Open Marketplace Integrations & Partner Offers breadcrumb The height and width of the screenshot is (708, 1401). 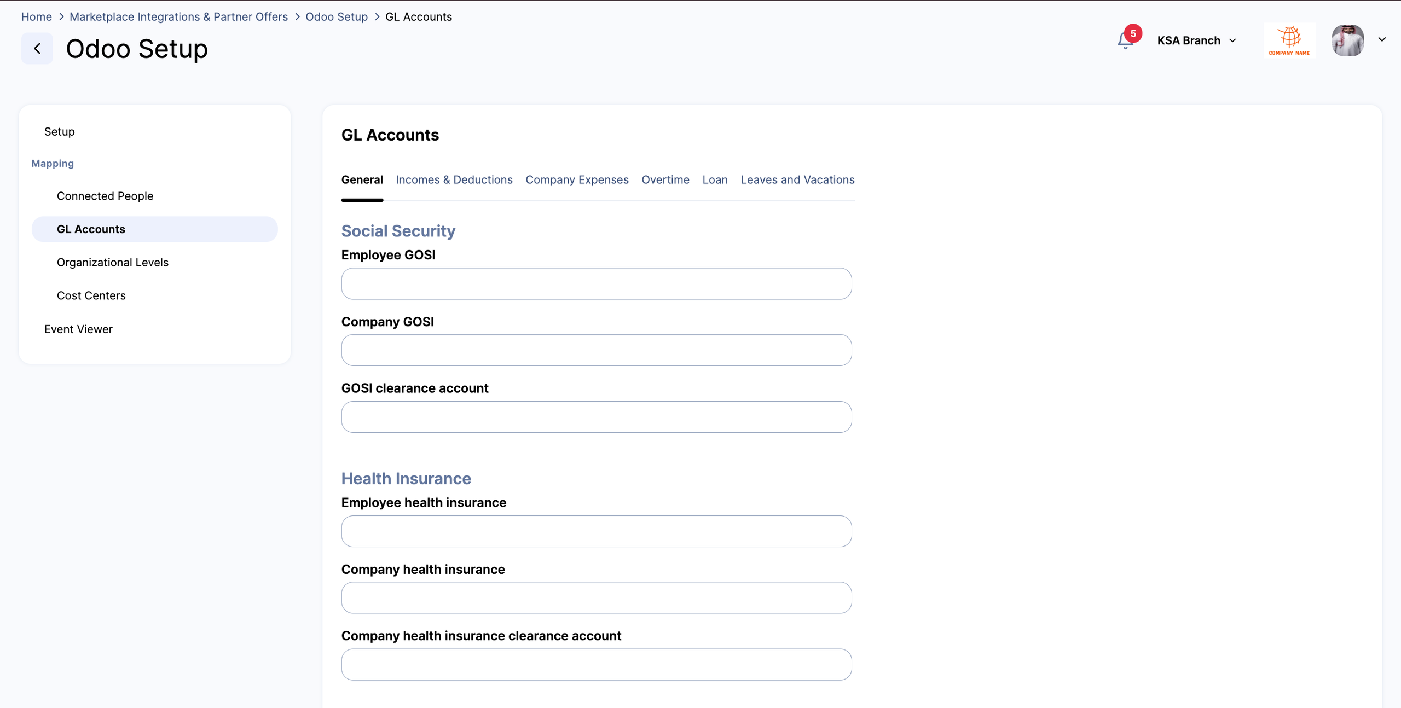178,17
